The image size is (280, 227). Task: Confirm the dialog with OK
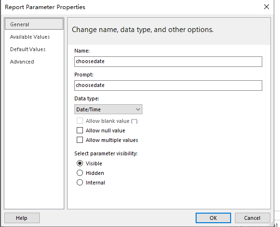pos(213,218)
